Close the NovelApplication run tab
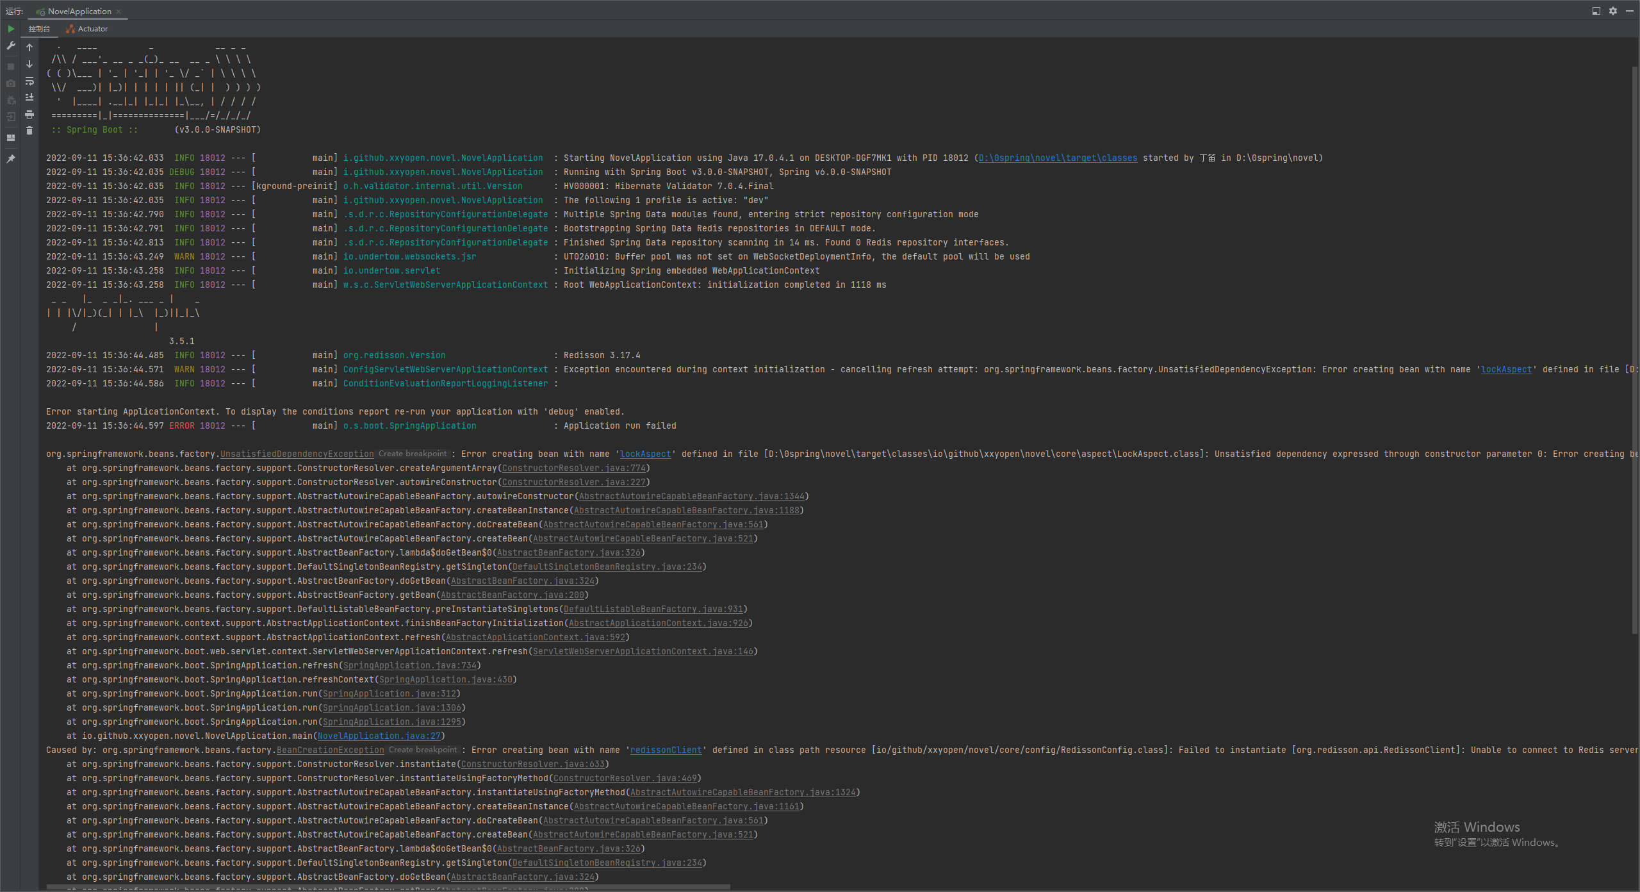This screenshot has height=892, width=1640. coord(119,12)
